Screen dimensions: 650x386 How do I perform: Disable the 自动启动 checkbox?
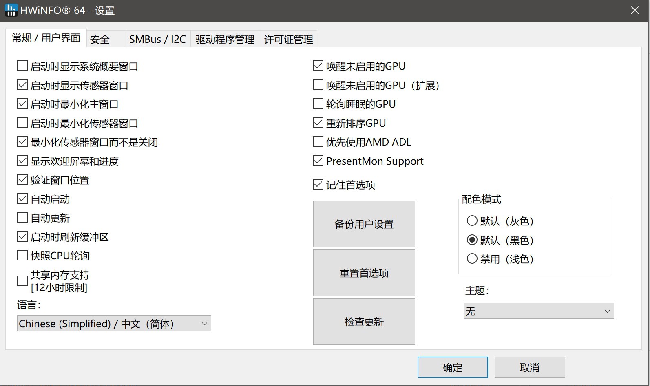point(23,199)
